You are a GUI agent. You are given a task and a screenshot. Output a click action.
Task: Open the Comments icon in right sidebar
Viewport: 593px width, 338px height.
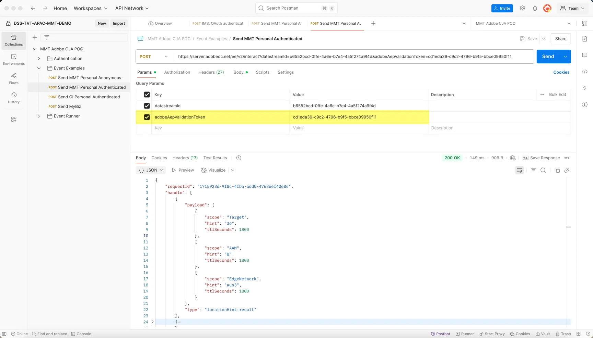(x=585, y=55)
